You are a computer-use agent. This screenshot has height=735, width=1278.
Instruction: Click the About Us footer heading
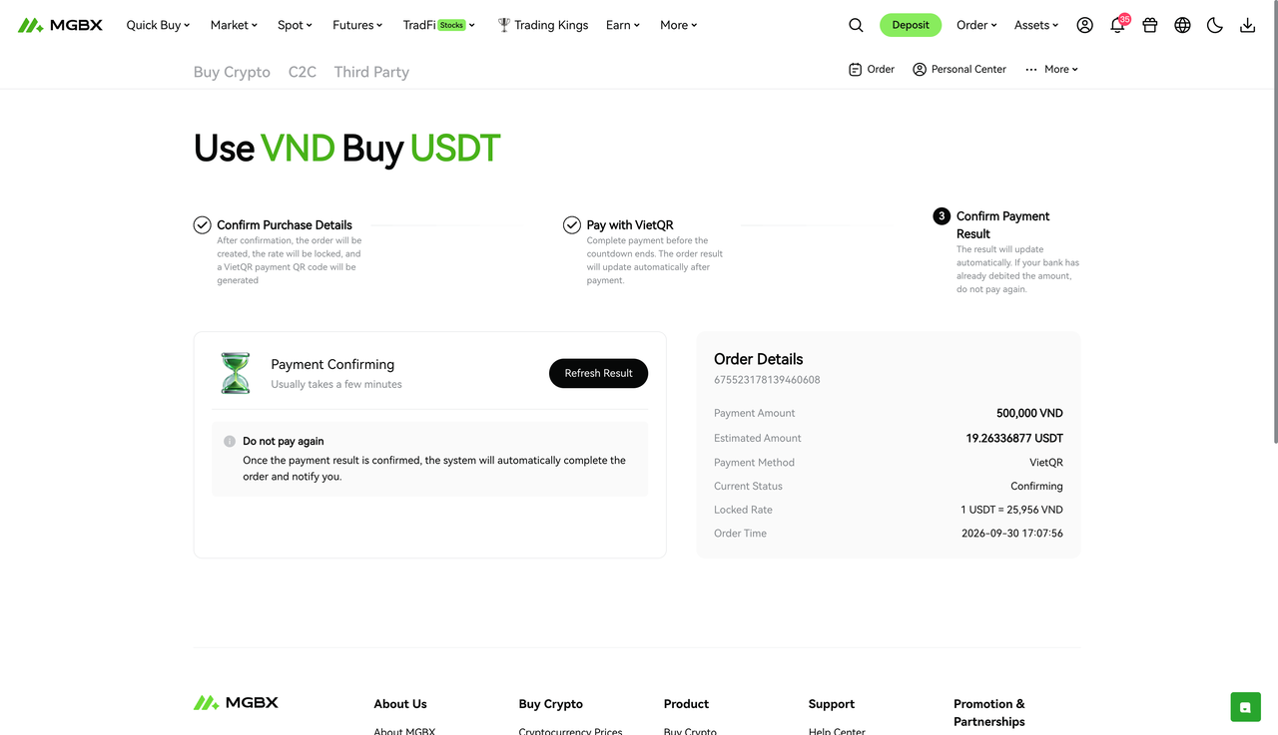tap(400, 704)
